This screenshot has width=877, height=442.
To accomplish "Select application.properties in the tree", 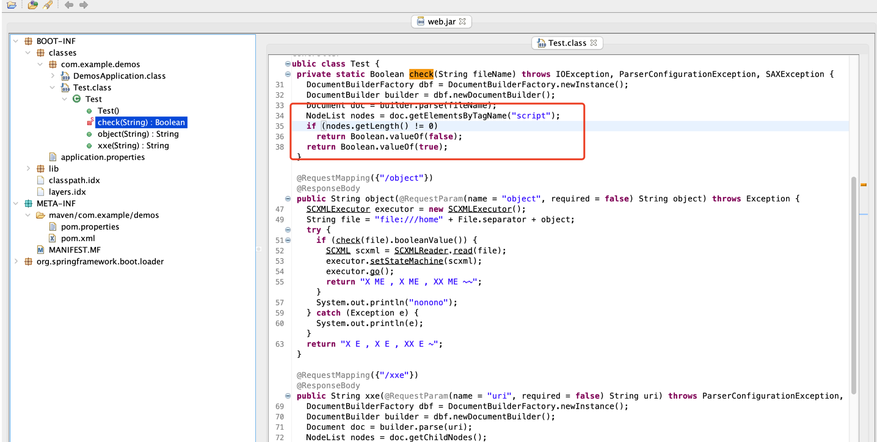I will click(x=103, y=157).
